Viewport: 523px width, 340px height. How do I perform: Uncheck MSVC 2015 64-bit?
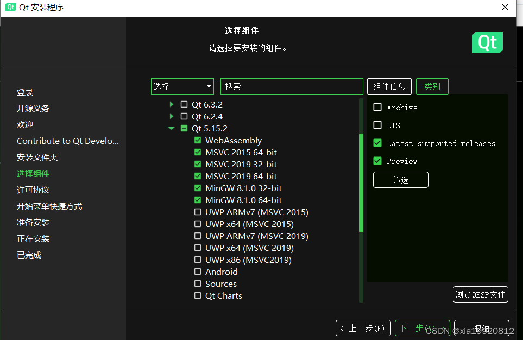pos(198,152)
